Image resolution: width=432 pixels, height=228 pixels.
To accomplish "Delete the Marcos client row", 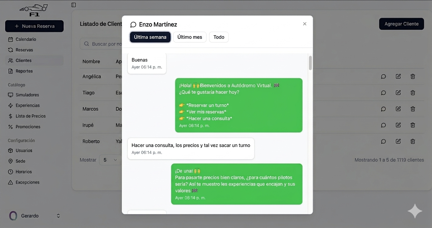I will (413, 109).
